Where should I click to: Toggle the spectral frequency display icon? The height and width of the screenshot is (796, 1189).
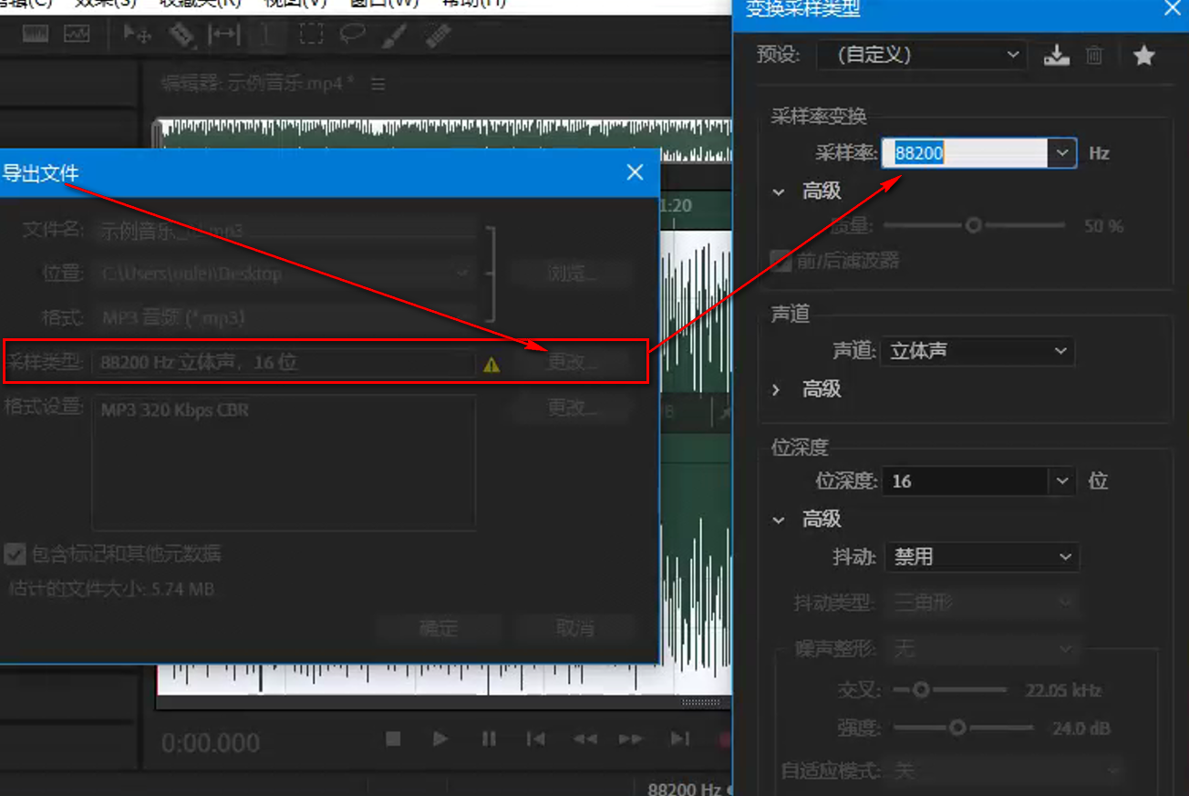(x=77, y=35)
